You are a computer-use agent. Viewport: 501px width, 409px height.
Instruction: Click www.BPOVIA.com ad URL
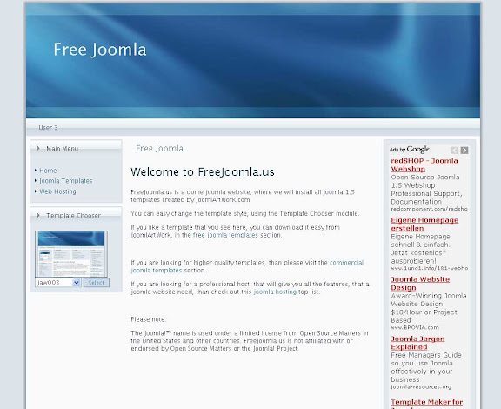(x=415, y=327)
